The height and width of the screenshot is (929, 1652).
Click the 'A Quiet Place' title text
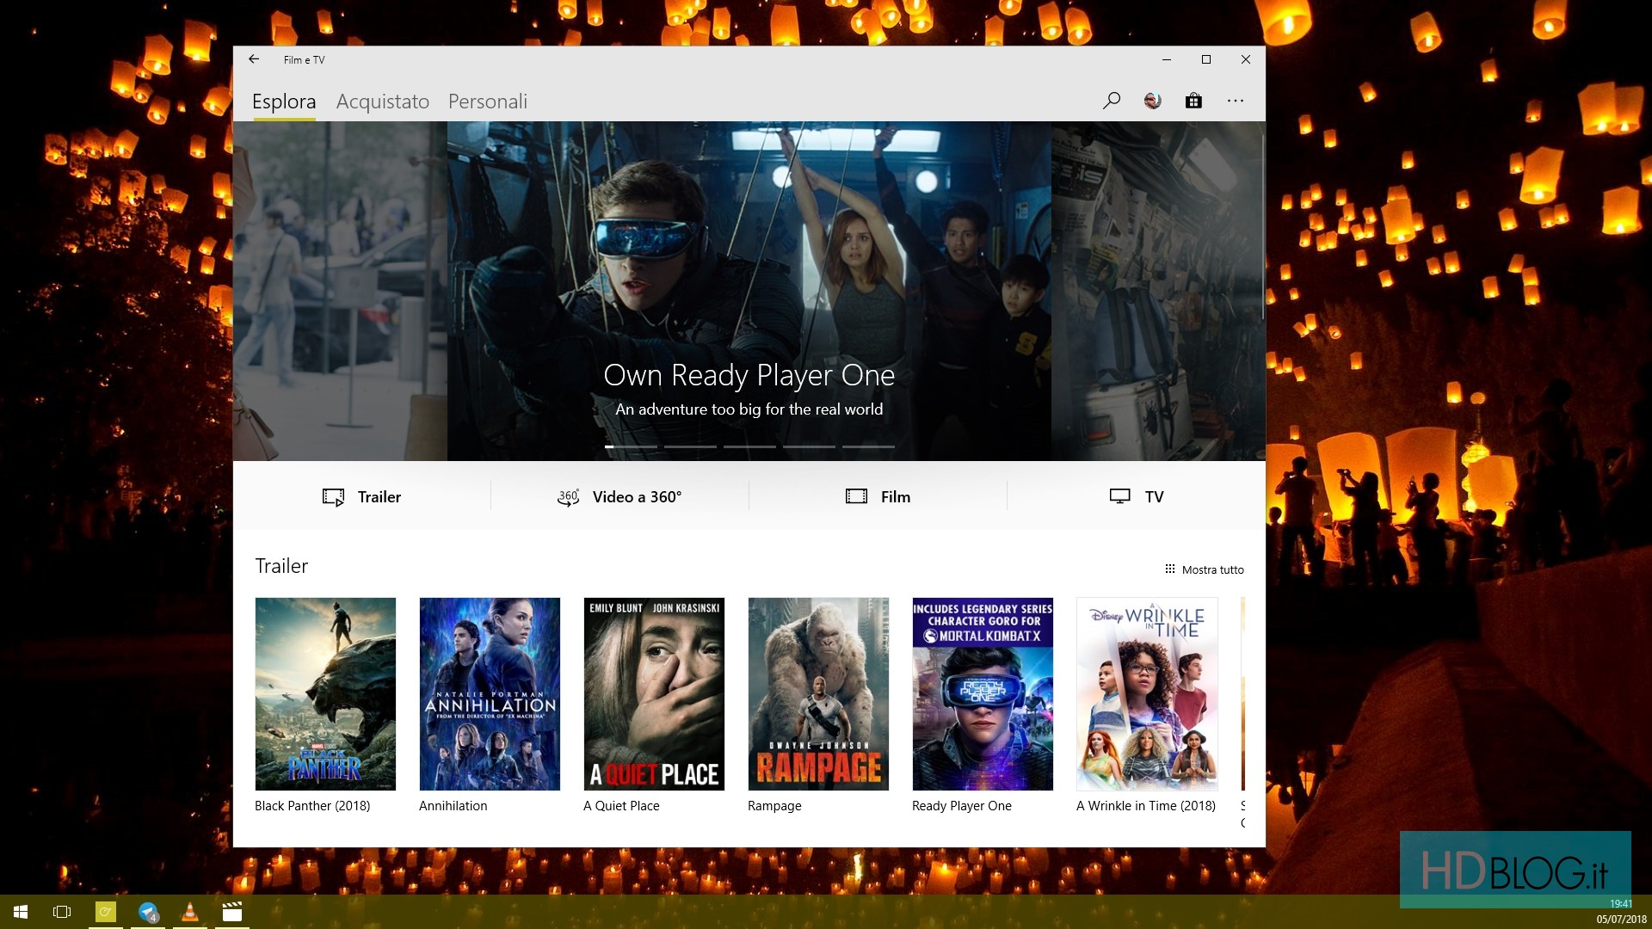tap(621, 806)
